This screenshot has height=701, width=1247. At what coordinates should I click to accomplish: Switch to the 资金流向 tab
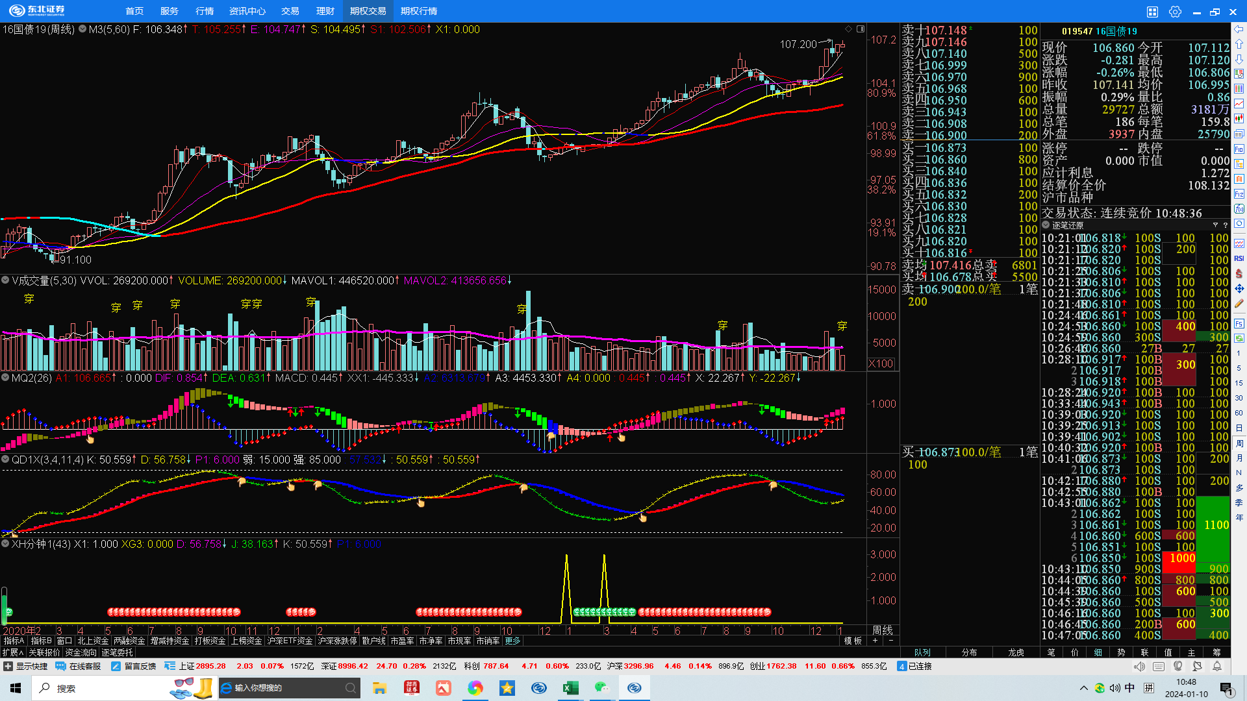coord(81,652)
